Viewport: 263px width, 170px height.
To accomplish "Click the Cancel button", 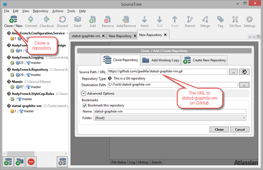I will tap(240, 129).
